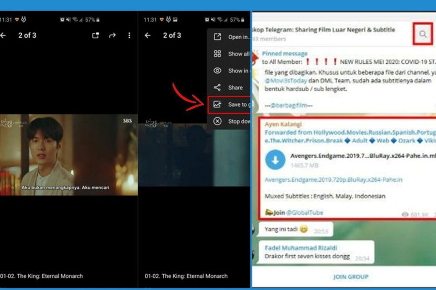Tap Share in the context menu
436x290 pixels.
point(235,87)
